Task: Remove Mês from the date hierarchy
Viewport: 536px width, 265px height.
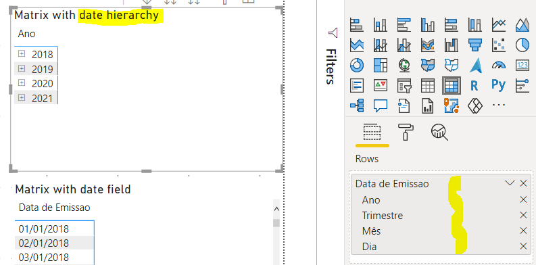Action: 523,231
